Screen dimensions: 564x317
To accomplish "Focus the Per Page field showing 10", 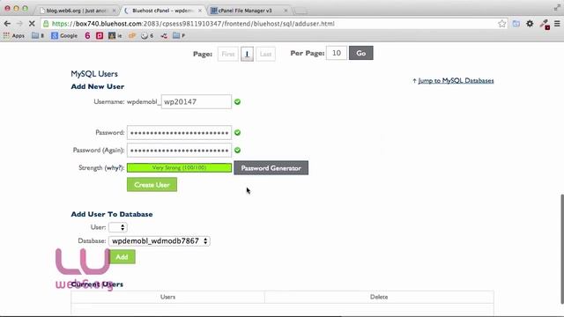I will tap(337, 53).
